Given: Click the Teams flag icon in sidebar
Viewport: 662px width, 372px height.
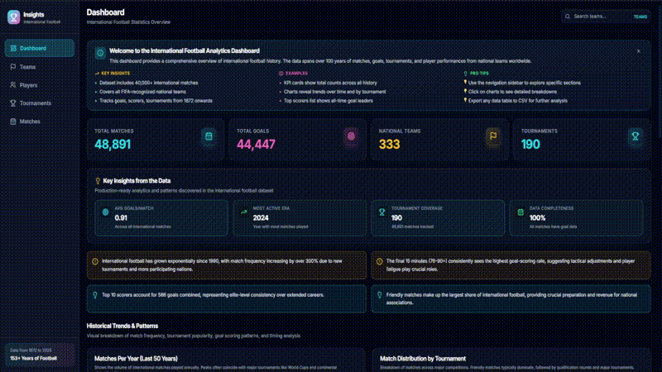Looking at the screenshot, I should tap(13, 67).
